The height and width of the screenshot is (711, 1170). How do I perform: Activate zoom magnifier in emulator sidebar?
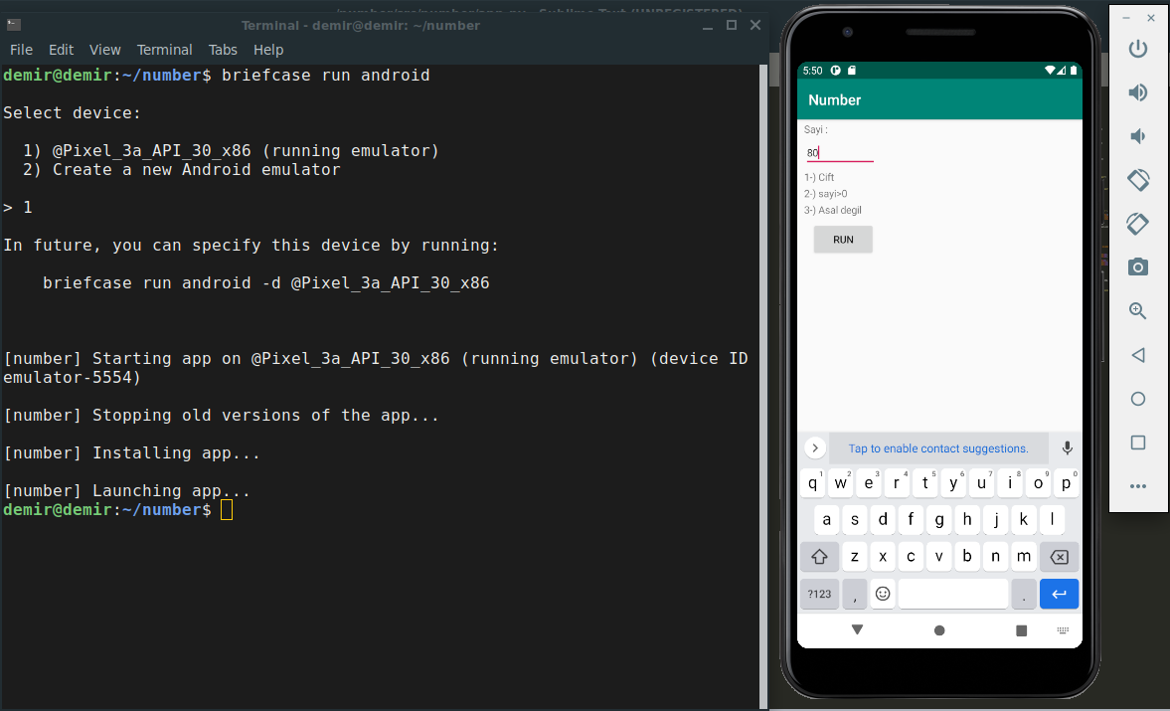coord(1138,311)
